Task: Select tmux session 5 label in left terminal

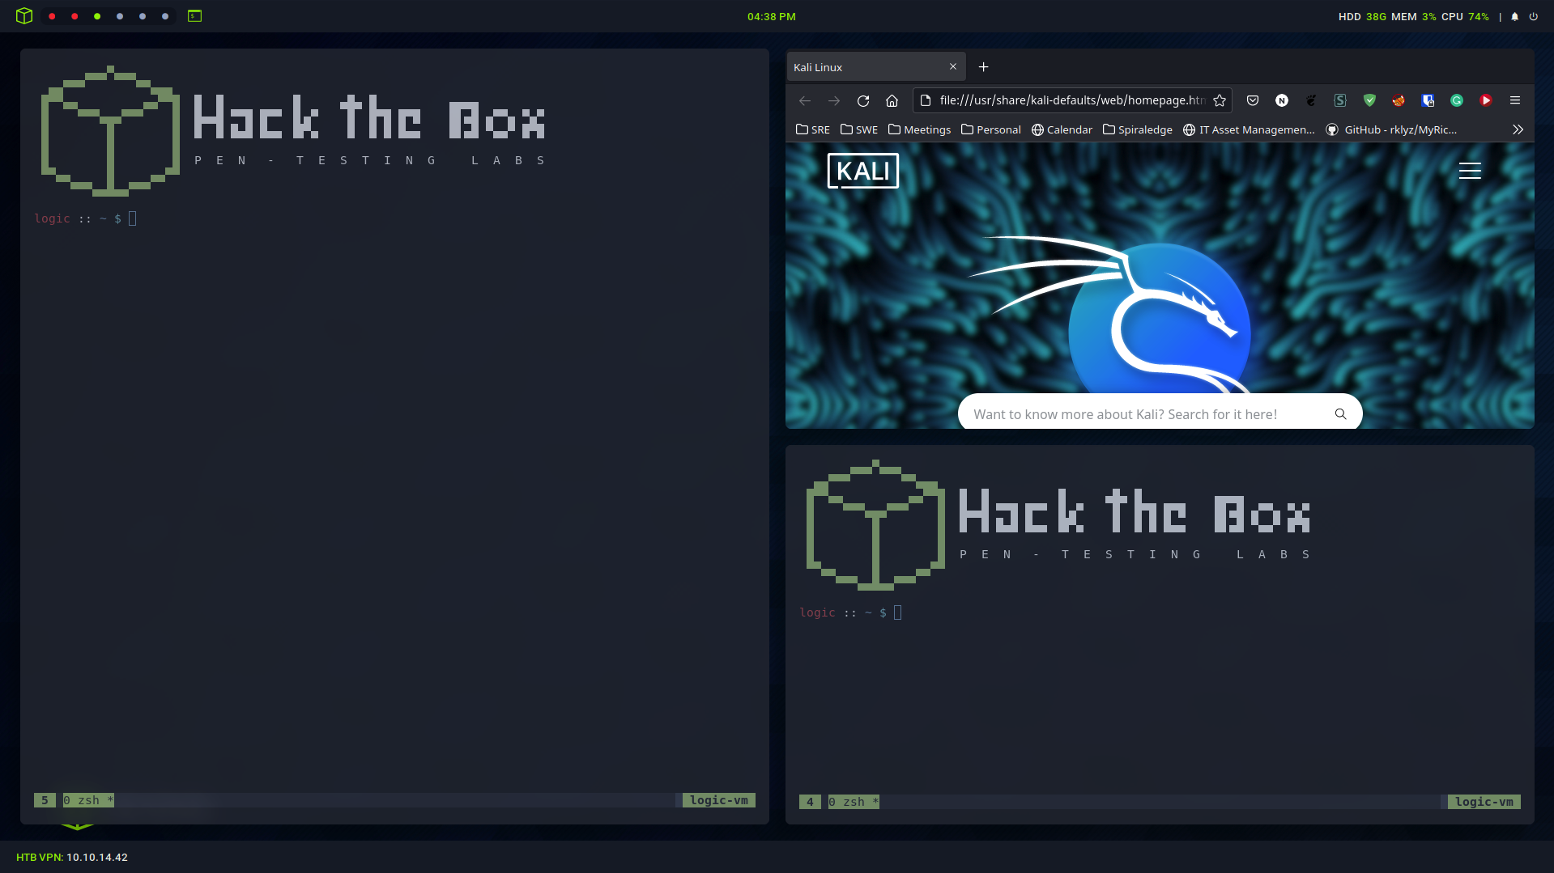Action: (x=45, y=800)
